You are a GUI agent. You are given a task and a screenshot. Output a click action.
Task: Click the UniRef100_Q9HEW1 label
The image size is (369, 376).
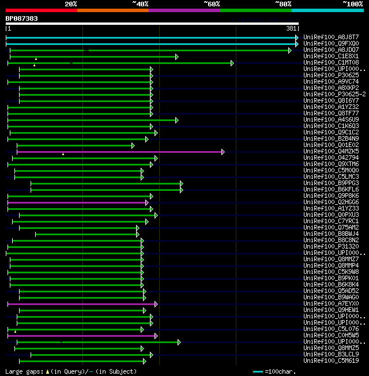pyautogui.click(x=331, y=310)
